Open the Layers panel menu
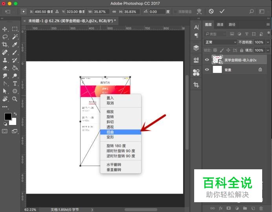The width and height of the screenshot is (272, 212). (268, 24)
